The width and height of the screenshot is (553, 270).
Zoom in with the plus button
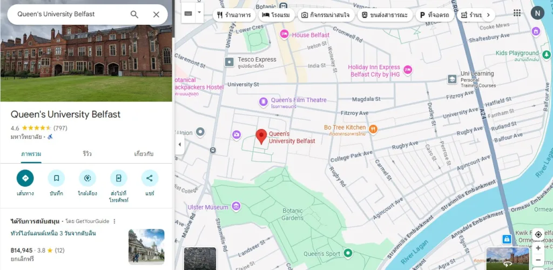pos(538,248)
